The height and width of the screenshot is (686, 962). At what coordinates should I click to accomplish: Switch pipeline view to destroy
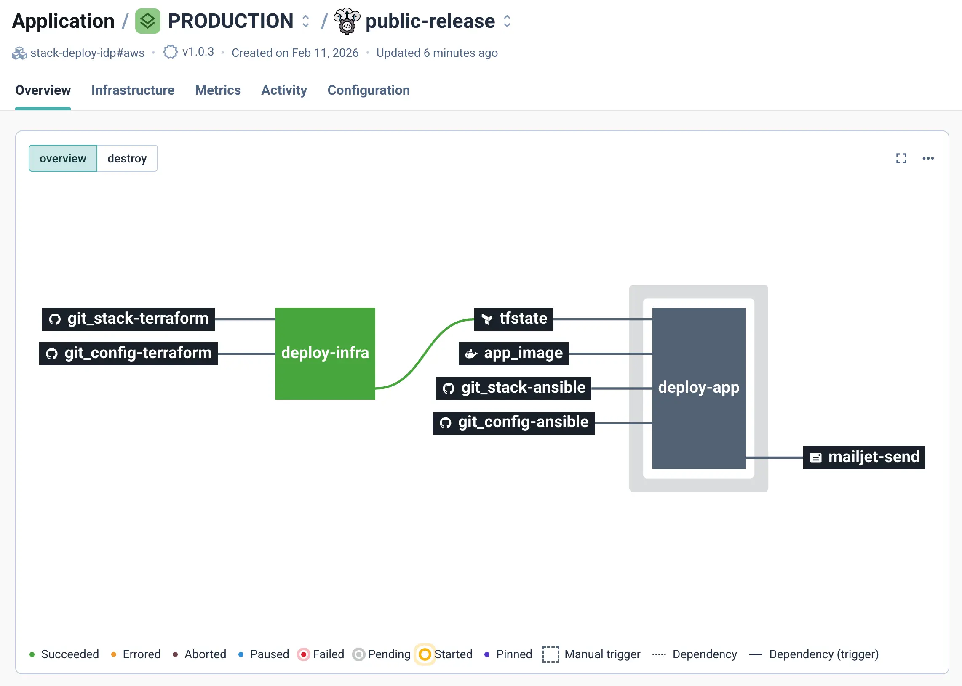pyautogui.click(x=127, y=158)
